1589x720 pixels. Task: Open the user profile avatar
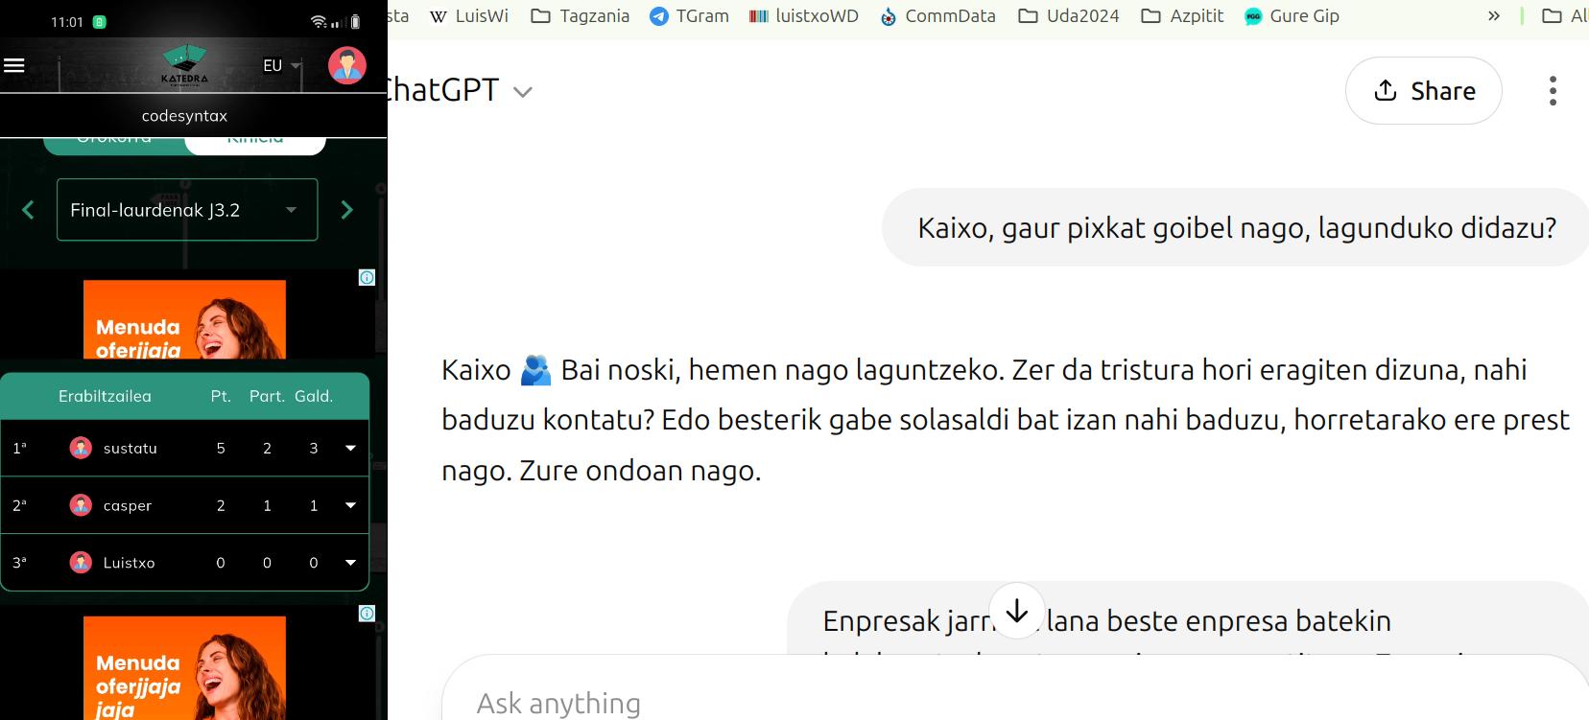pos(346,65)
